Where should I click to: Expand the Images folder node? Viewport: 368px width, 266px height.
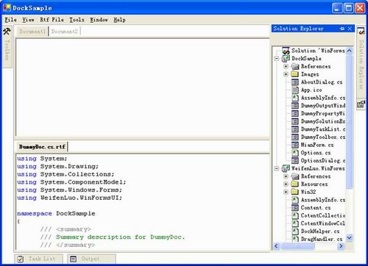[x=286, y=74]
